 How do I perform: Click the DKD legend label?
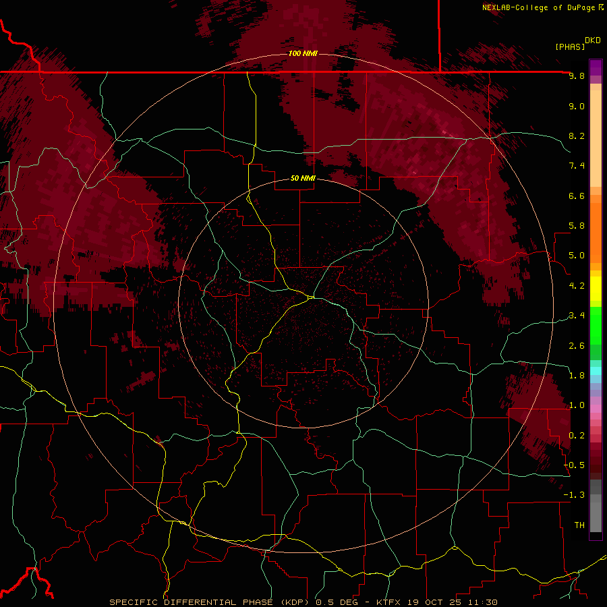[x=593, y=40]
